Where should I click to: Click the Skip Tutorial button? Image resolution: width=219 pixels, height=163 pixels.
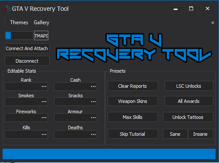tap(133, 134)
